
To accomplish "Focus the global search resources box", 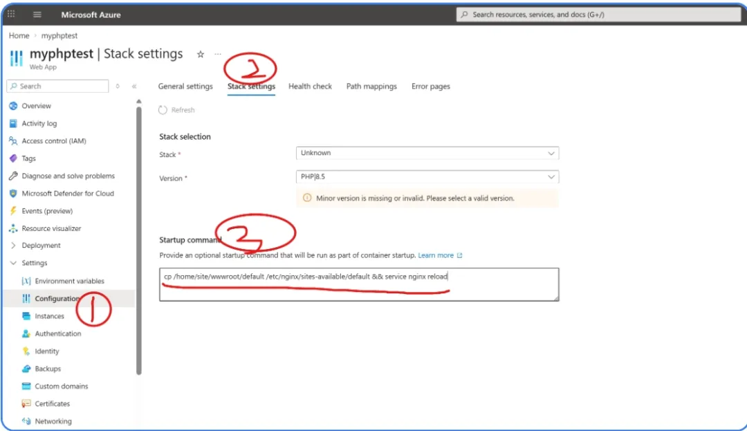I will coord(598,15).
